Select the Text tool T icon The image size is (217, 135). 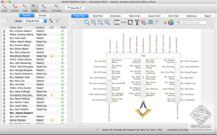[x=137, y=22]
